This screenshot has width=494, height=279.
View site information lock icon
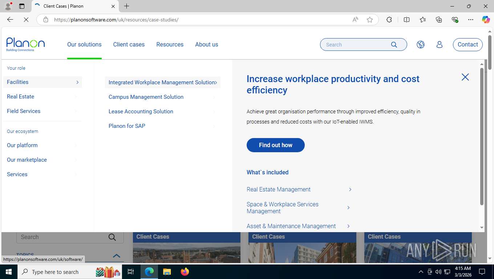coord(45,20)
